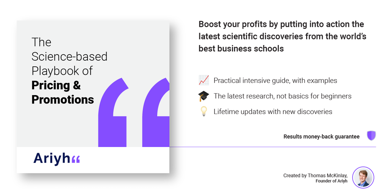Click the purple shield guarantee icon
The height and width of the screenshot is (194, 388).
click(371, 136)
